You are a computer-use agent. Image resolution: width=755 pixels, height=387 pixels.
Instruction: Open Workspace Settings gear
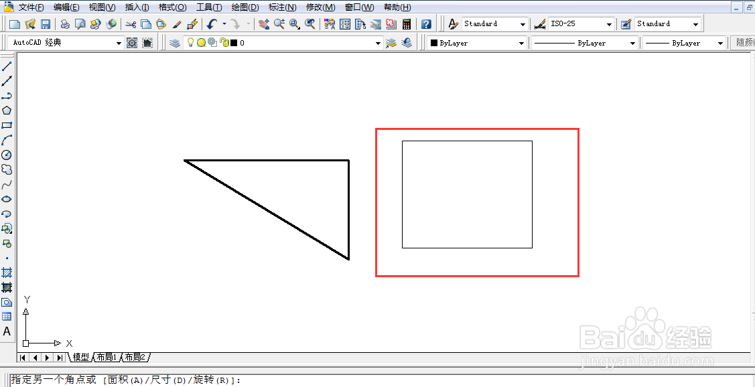pyautogui.click(x=131, y=43)
